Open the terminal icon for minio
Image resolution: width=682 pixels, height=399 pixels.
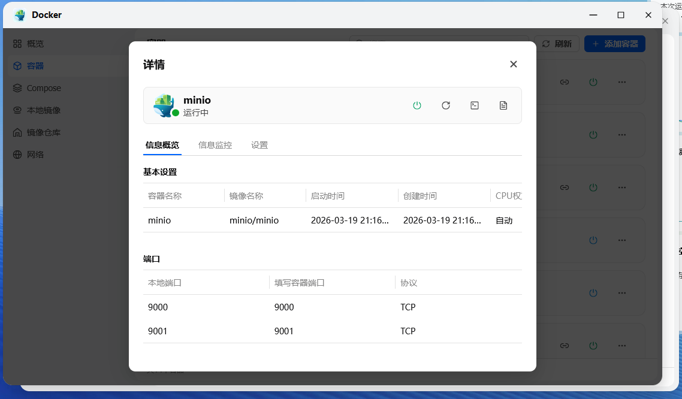point(475,105)
